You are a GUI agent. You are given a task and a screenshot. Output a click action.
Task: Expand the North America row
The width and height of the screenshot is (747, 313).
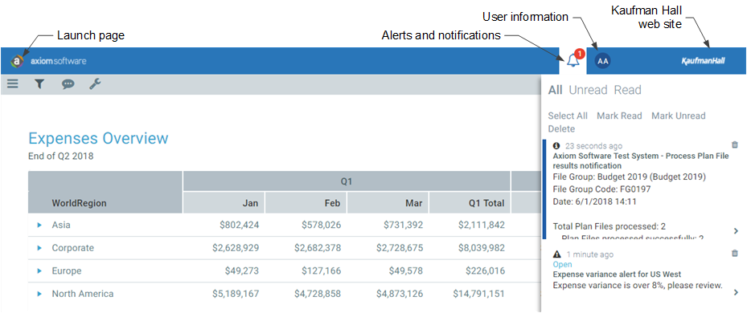[x=39, y=294]
